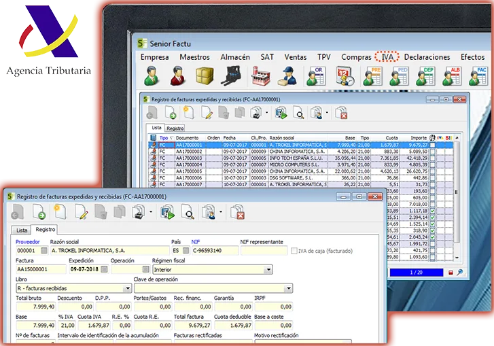Open the Proveedores red person icon
This screenshot has width=494, height=346.
coord(177,76)
